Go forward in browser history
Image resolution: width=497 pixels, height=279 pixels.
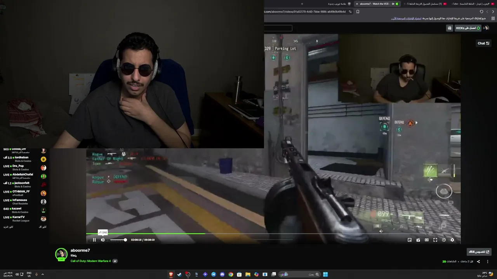(x=487, y=12)
